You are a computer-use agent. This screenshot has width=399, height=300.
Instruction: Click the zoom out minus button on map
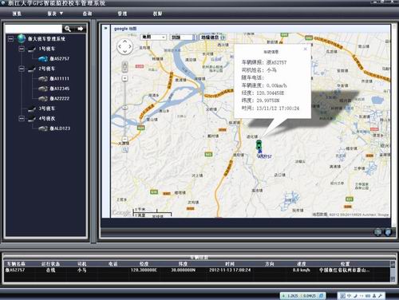pos(124,139)
